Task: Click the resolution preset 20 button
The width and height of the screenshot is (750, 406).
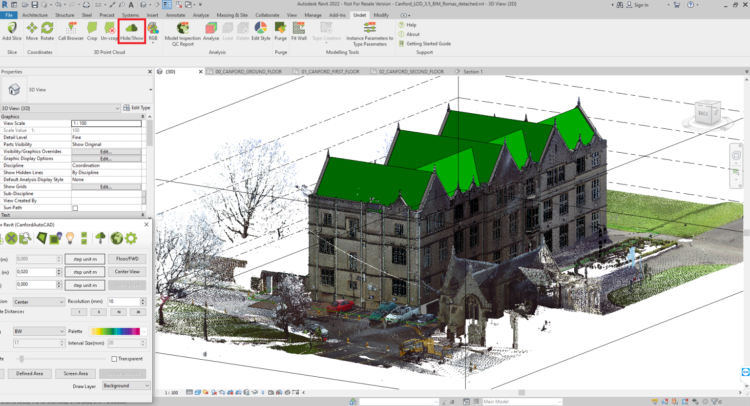Action: [x=138, y=312]
